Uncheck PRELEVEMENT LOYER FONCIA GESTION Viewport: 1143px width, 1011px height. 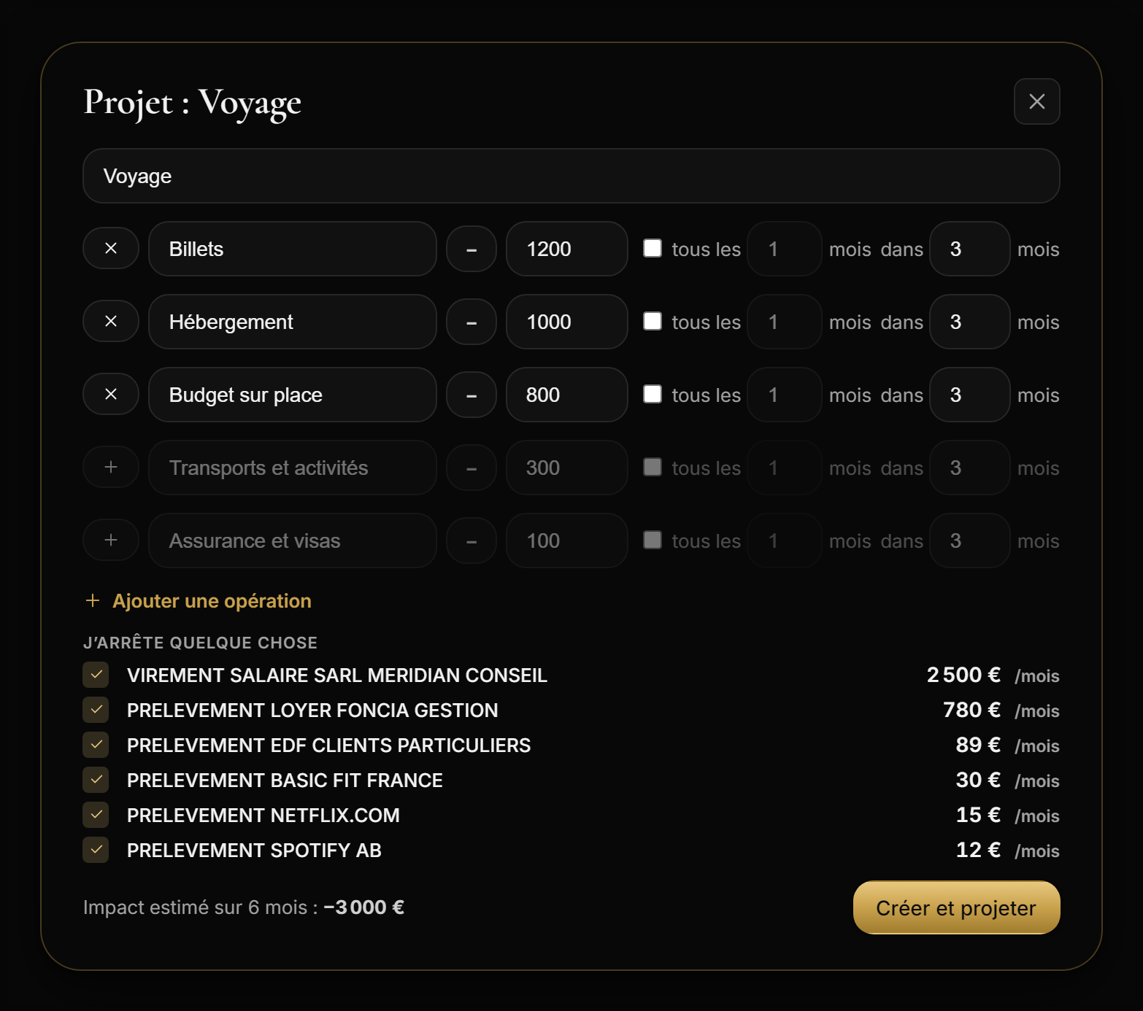pyautogui.click(x=96, y=710)
